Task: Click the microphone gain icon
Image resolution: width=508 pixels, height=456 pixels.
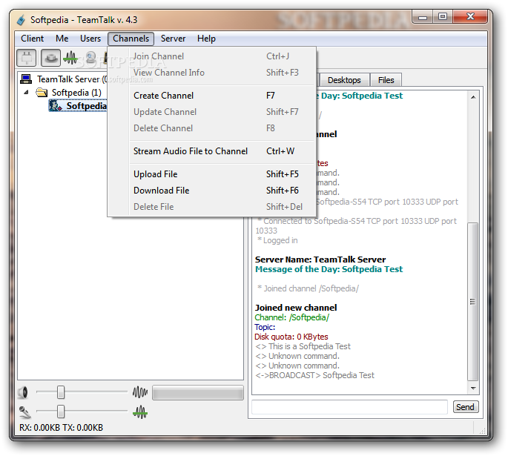Action: click(x=24, y=412)
